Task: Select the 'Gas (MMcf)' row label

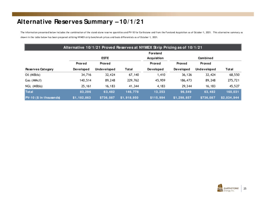Action: [33, 80]
